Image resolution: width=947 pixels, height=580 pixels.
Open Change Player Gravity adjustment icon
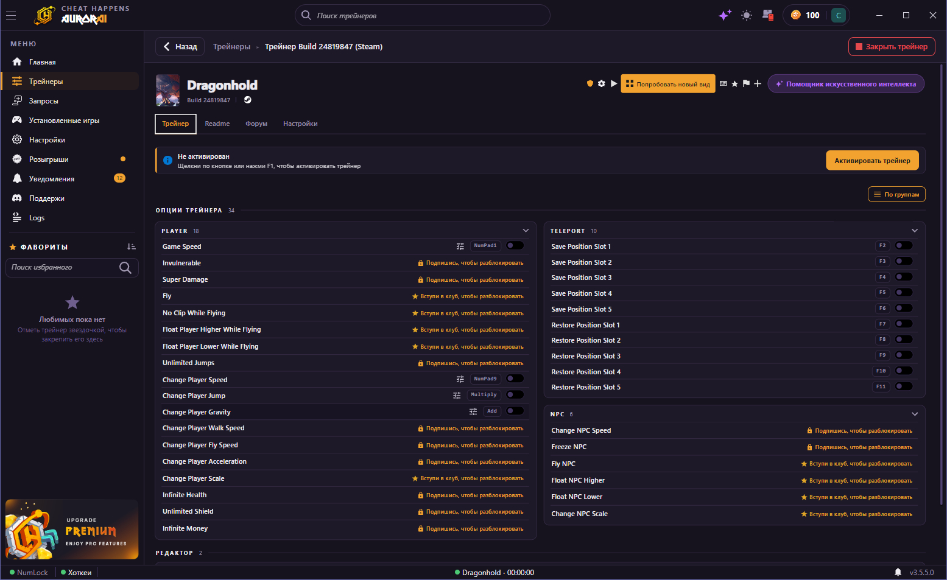(x=473, y=411)
